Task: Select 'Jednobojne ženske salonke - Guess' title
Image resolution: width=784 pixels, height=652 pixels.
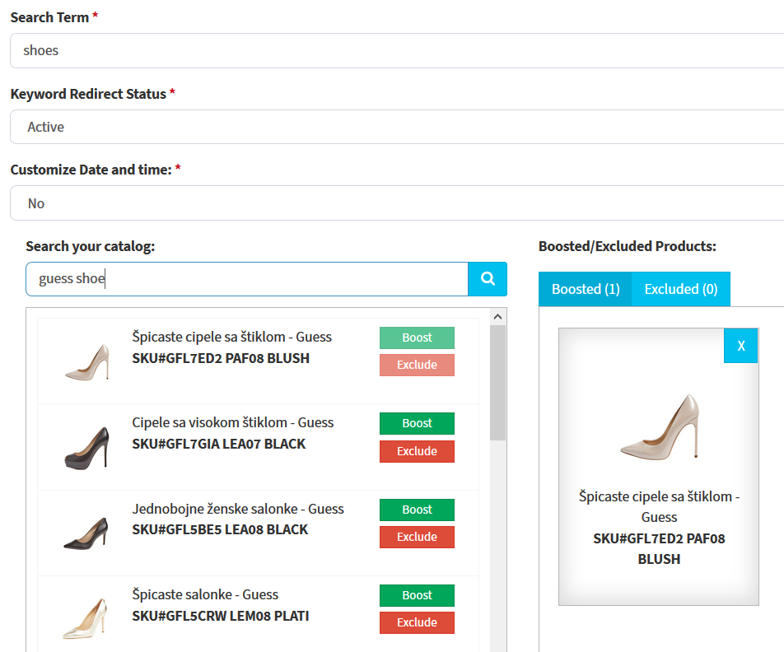Action: click(238, 509)
